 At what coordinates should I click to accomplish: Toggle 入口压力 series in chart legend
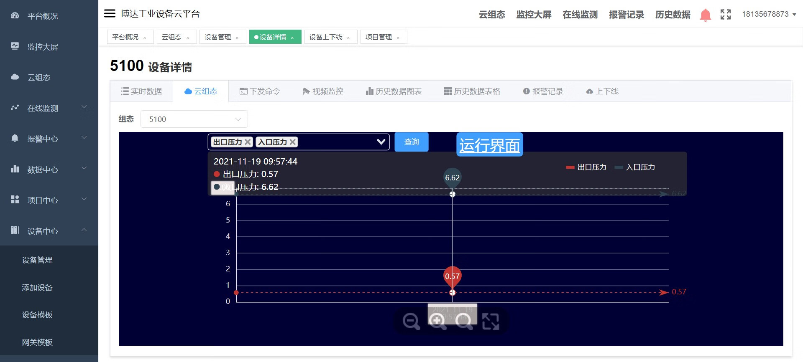635,167
